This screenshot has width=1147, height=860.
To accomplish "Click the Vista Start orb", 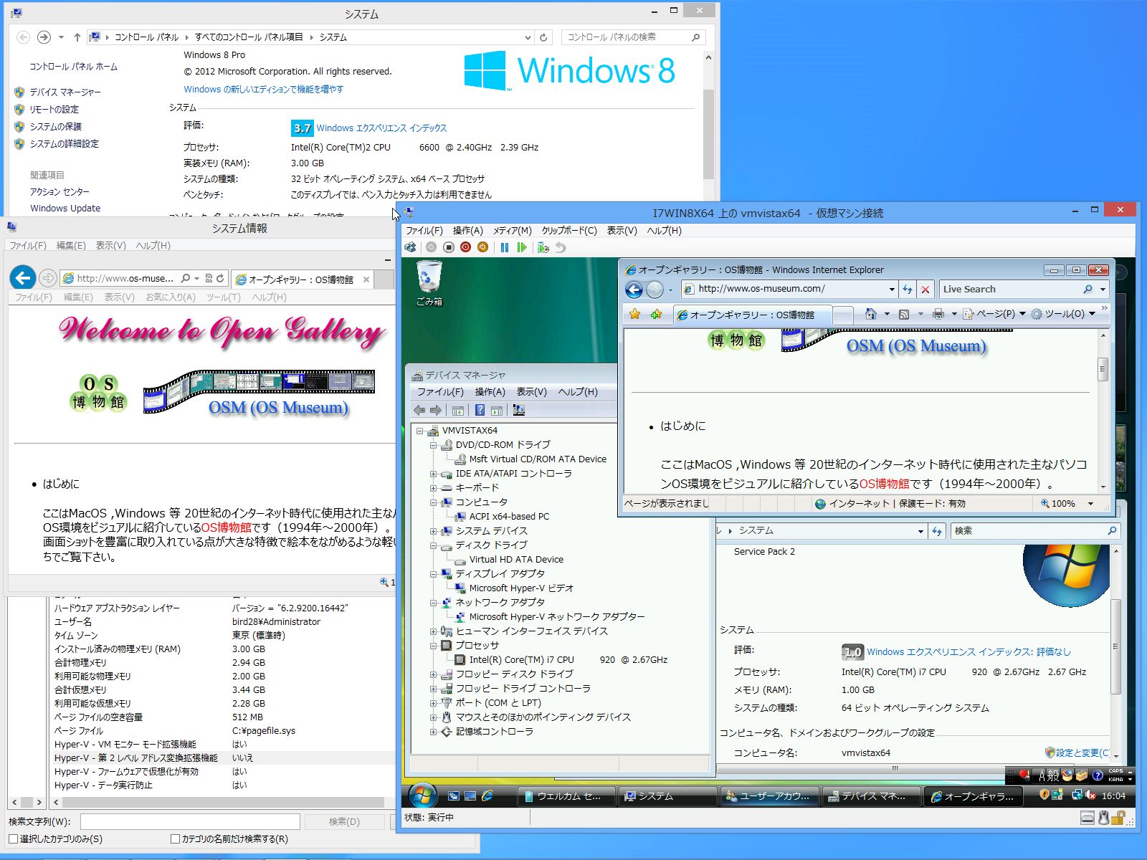I will pos(422,795).
